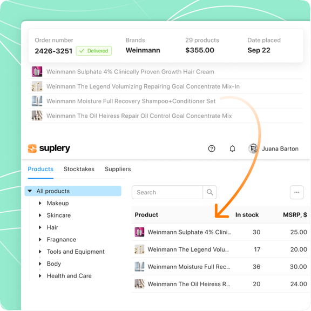Click Moisture Full Rec... thumbnail in table

pyautogui.click(x=139, y=267)
